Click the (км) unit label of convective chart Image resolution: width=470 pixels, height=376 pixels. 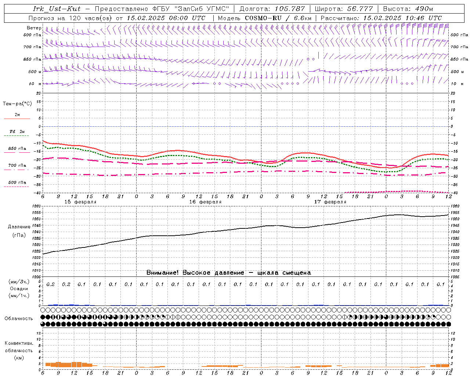[x=19, y=358]
